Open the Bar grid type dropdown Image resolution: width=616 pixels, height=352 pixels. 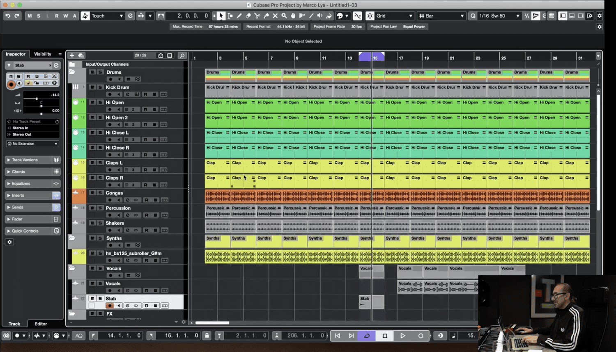coord(441,16)
